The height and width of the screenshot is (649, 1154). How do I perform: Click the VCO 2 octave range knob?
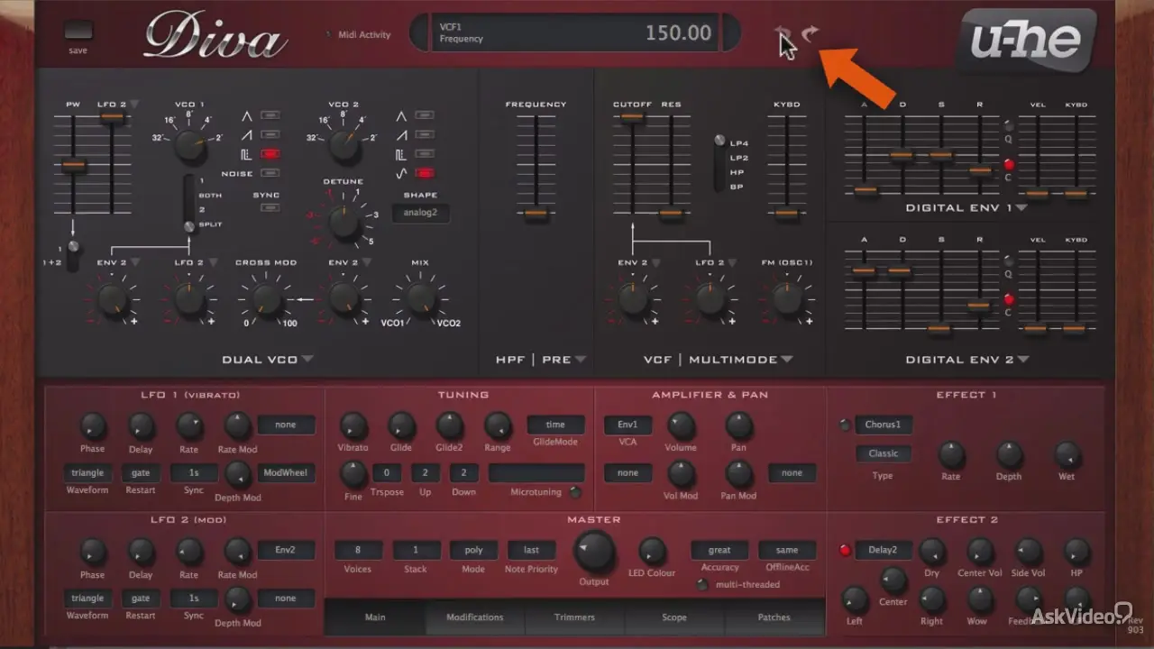[345, 144]
